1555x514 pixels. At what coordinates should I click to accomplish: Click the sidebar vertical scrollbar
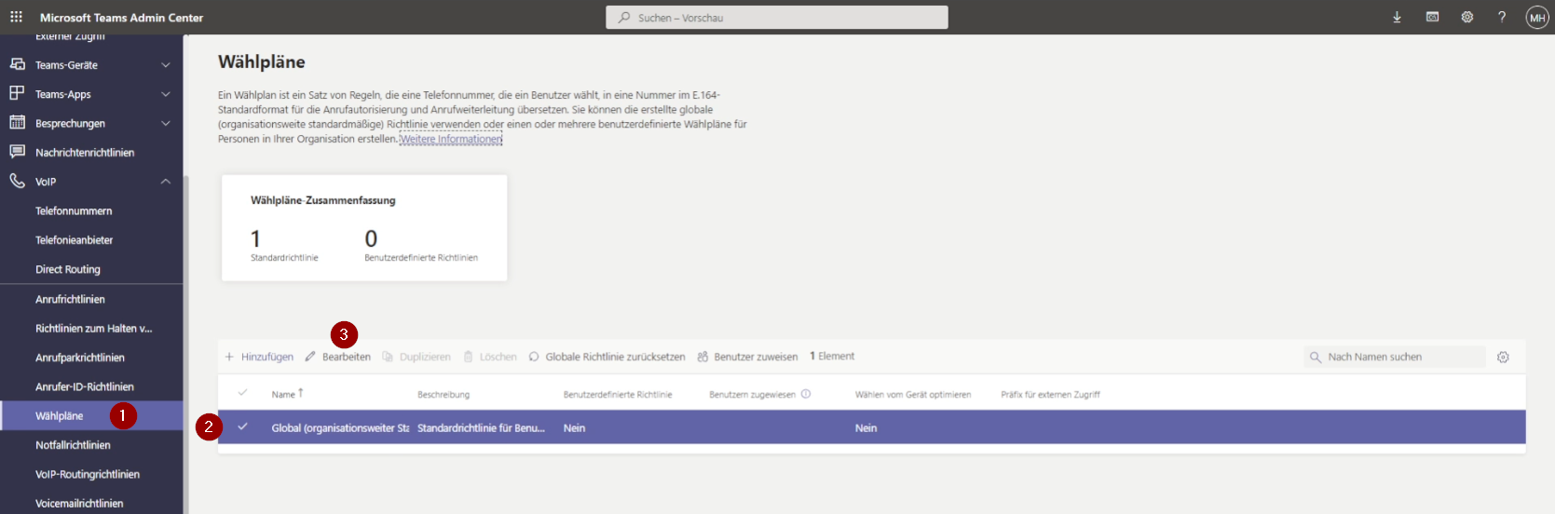186,345
